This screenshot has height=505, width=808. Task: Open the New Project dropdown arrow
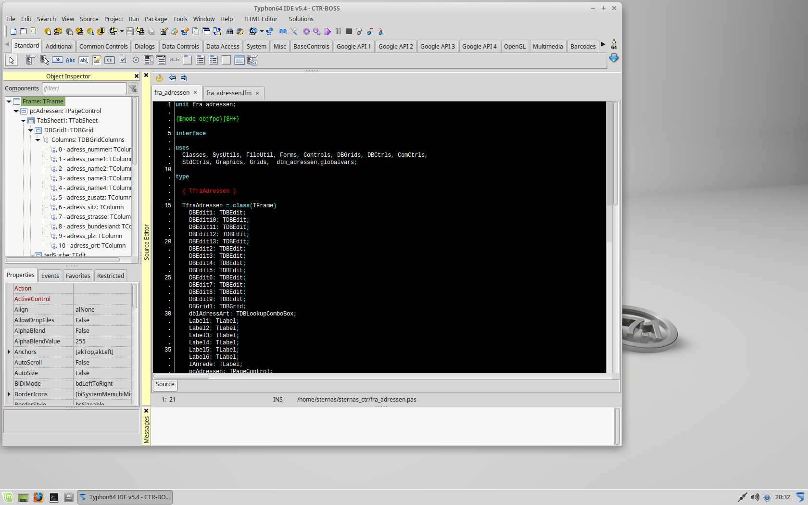(122, 31)
